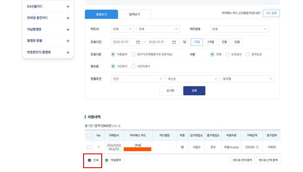Expand 통행료 환불 plus icon
This screenshot has width=303, height=172.
[x=68, y=41]
